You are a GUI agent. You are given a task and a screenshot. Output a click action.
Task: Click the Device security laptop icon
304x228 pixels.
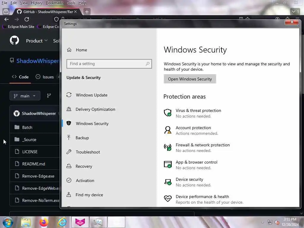[x=168, y=182]
